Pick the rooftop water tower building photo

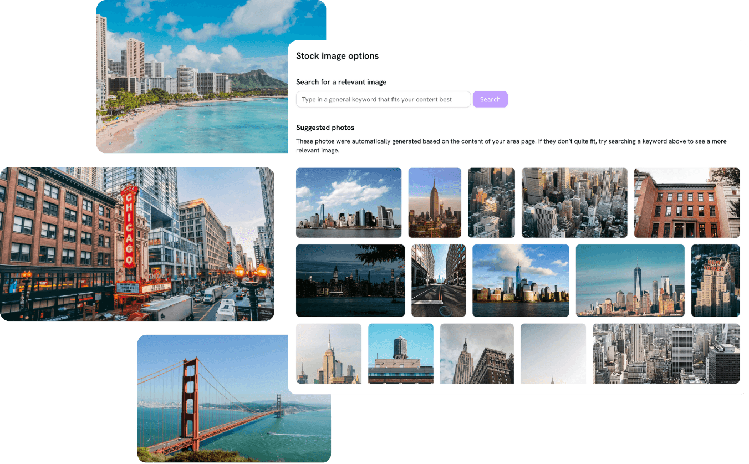point(401,353)
